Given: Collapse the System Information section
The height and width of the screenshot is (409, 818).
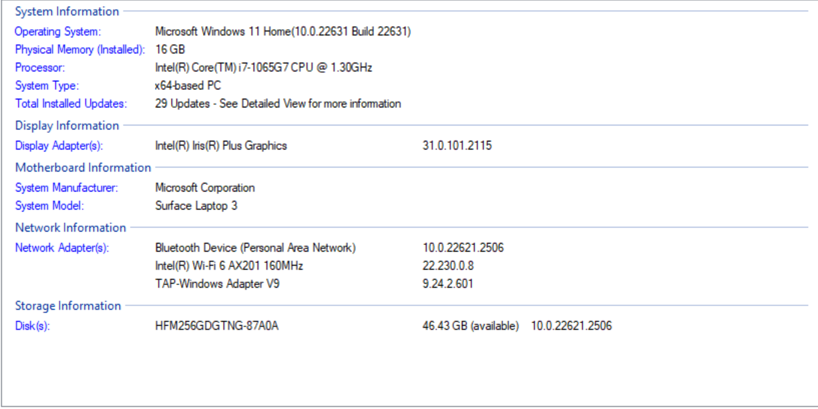Looking at the screenshot, I should click(x=65, y=11).
